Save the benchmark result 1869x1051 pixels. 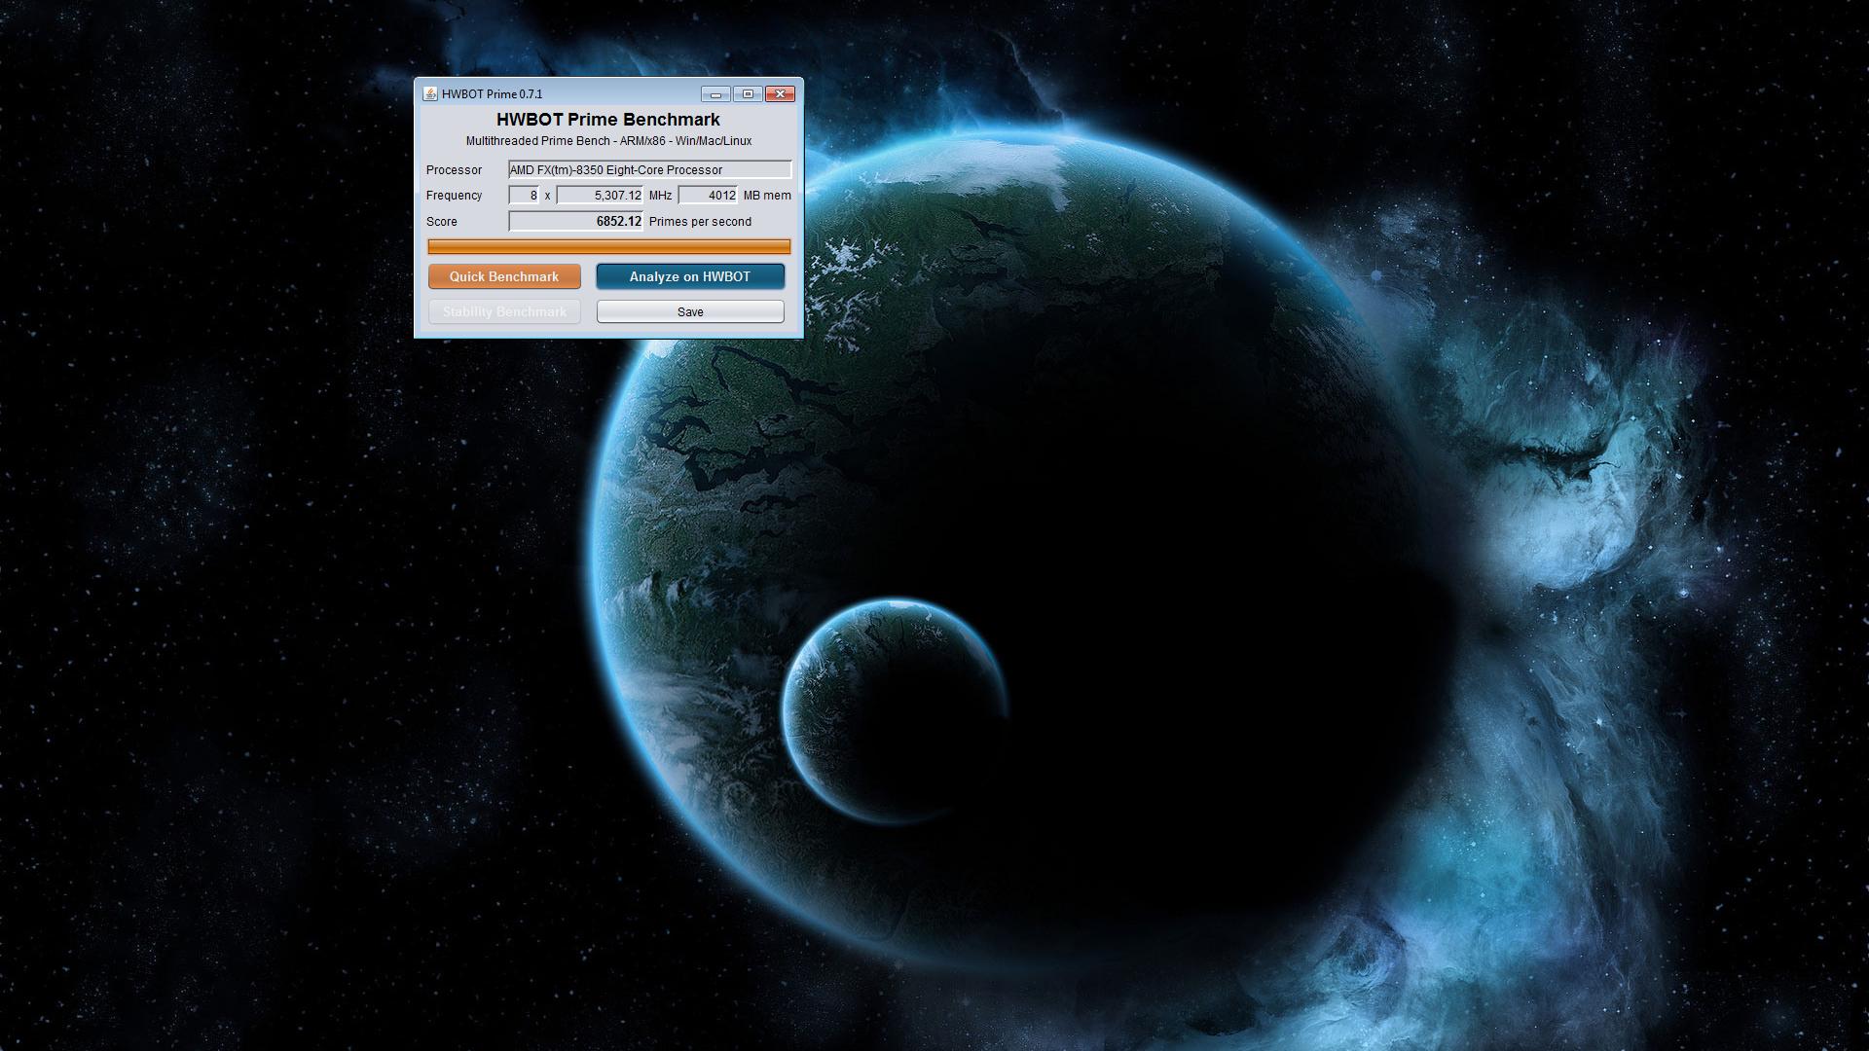click(x=690, y=311)
